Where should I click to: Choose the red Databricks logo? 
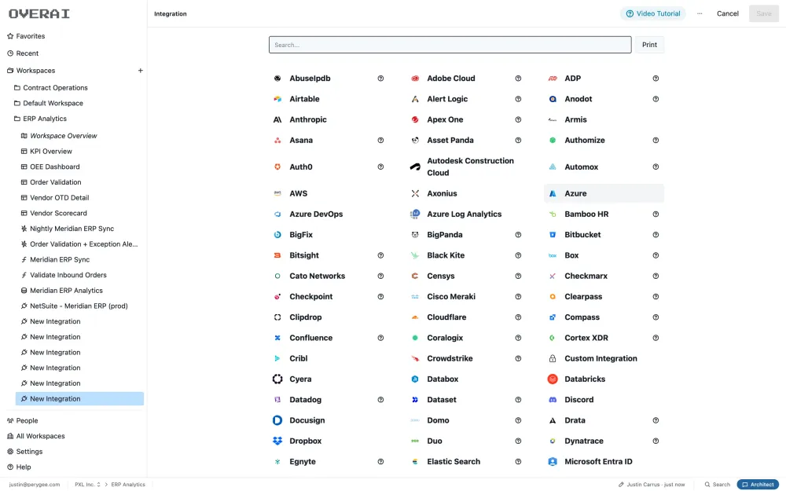pyautogui.click(x=553, y=379)
